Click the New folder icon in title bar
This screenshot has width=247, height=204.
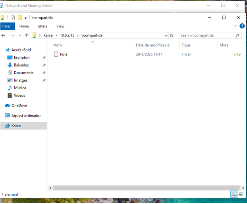[x=19, y=17]
